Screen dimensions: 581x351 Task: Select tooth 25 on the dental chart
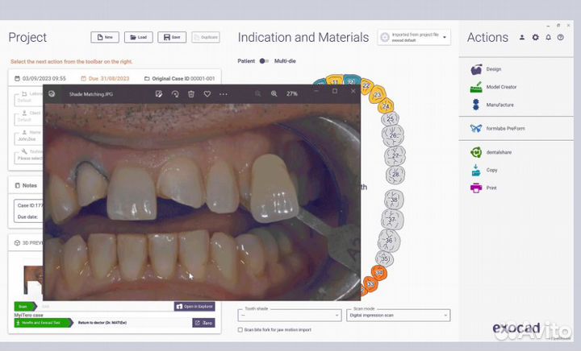click(x=391, y=120)
